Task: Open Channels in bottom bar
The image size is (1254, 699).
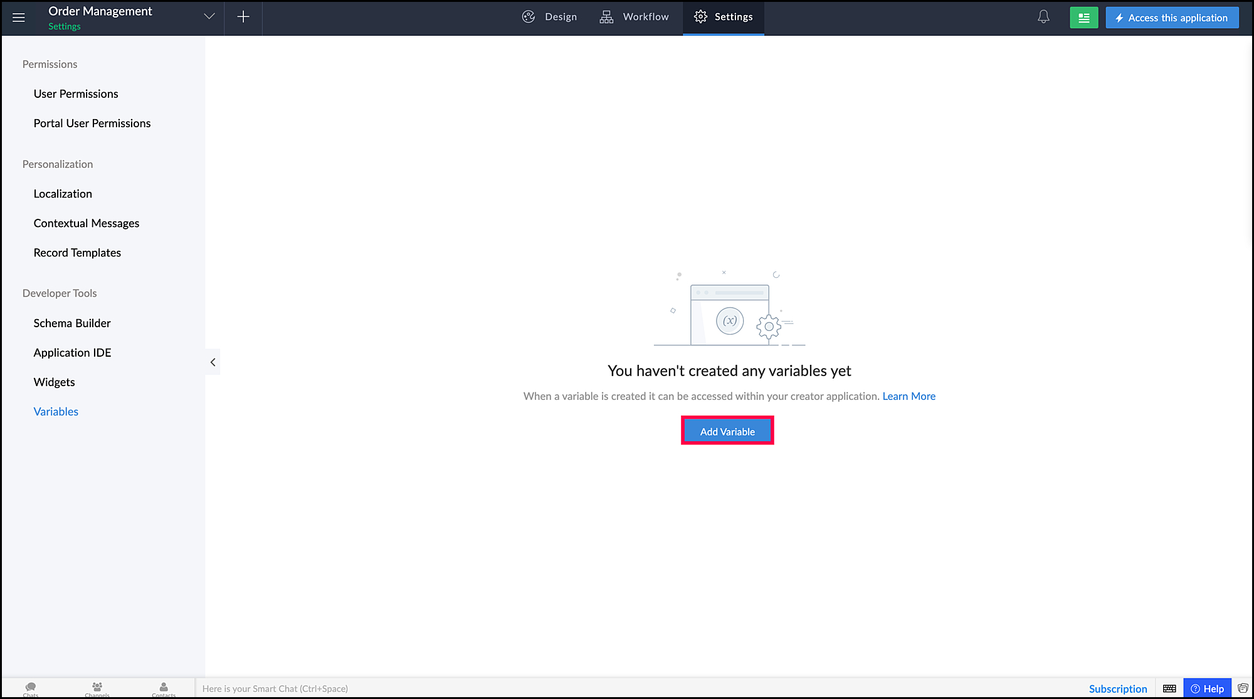Action: (97, 688)
